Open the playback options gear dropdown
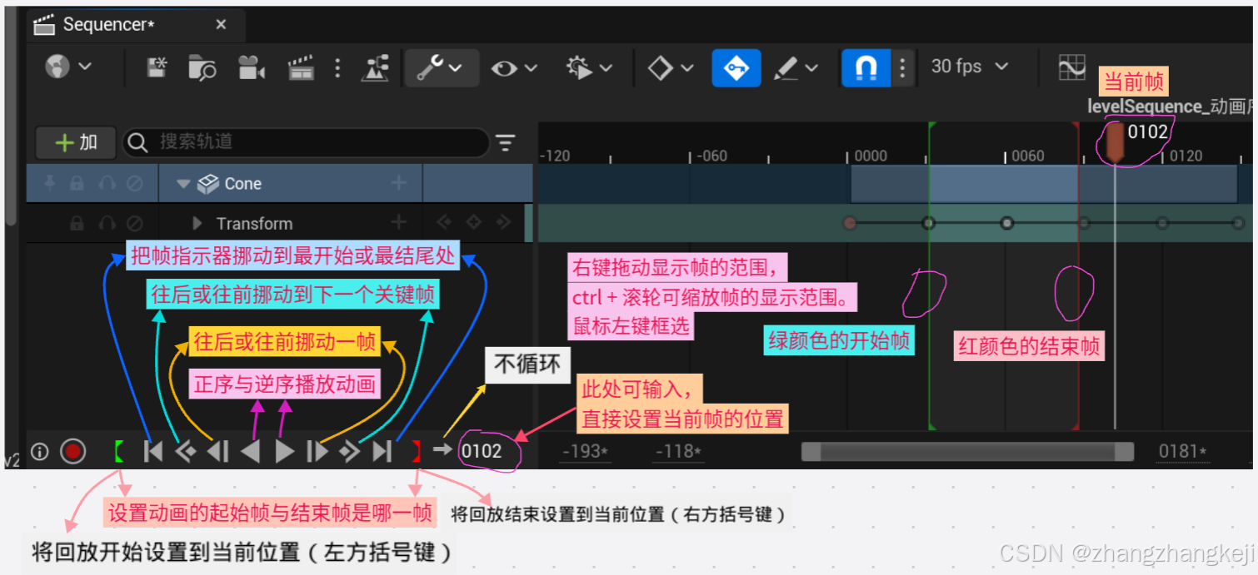 click(588, 67)
